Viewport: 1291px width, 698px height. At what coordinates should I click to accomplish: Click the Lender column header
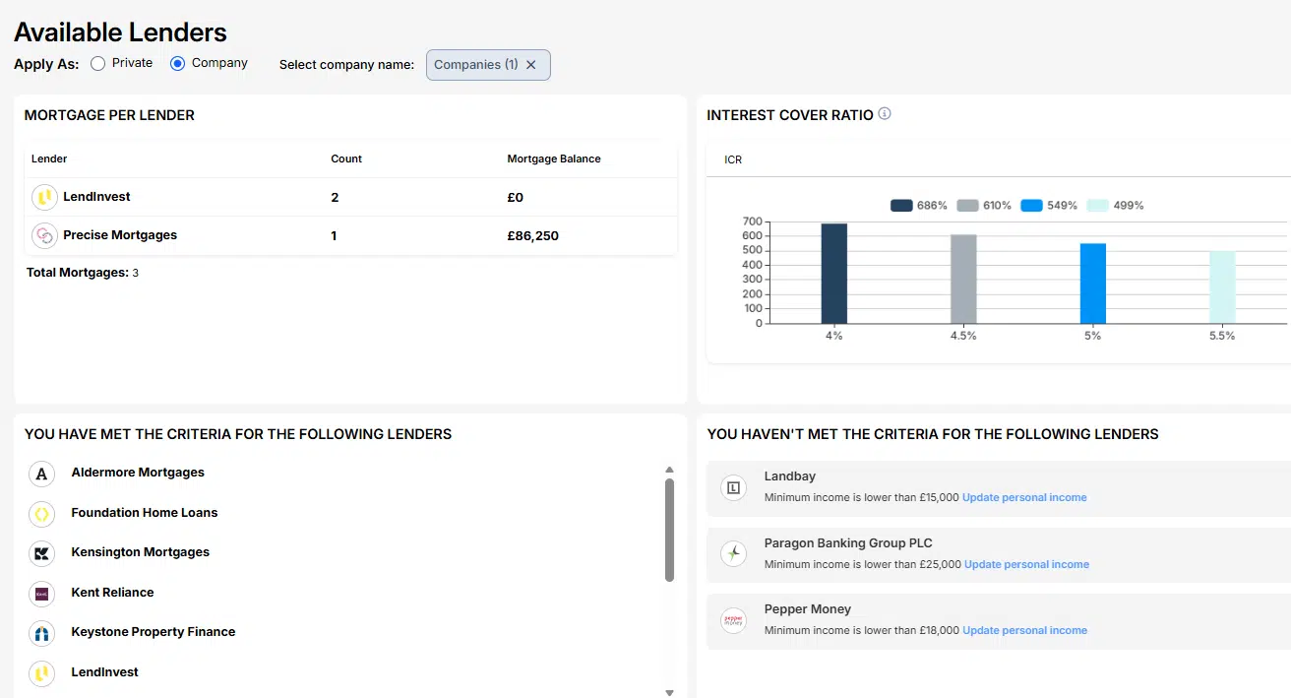point(49,159)
